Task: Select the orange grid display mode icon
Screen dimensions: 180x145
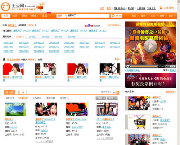Action: coord(118,92)
